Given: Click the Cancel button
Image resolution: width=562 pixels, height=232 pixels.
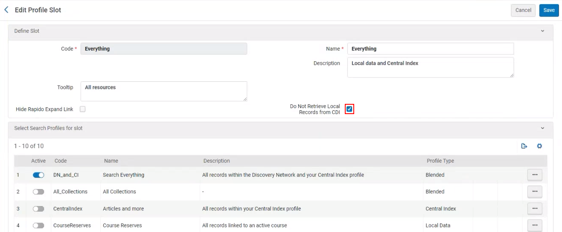Looking at the screenshot, I should click(523, 10).
